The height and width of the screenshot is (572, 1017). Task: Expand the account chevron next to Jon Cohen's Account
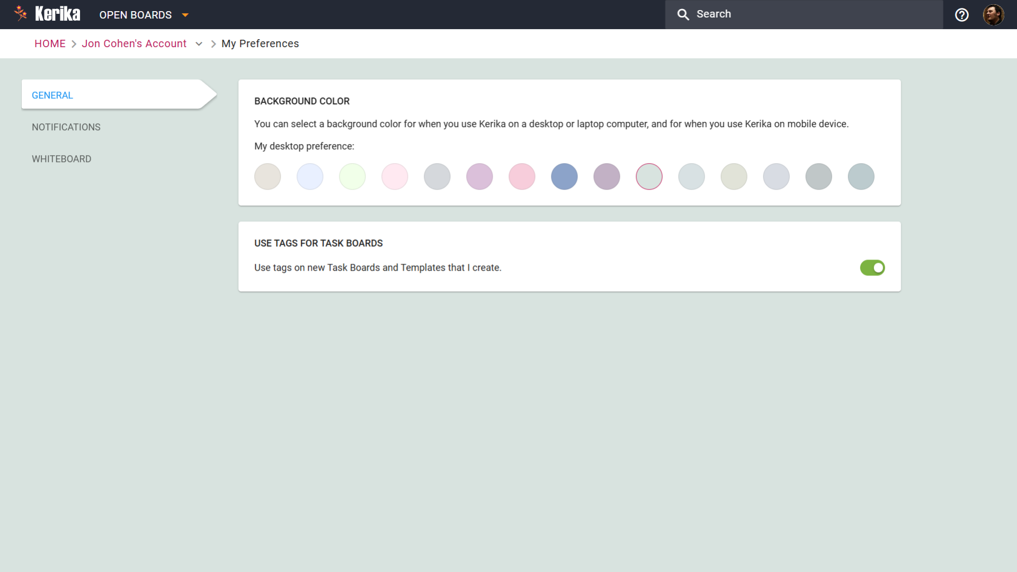tap(199, 44)
